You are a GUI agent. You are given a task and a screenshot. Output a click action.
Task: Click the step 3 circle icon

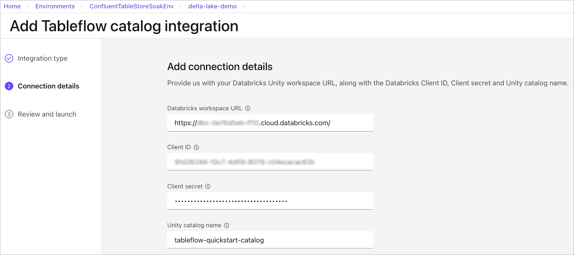pyautogui.click(x=9, y=114)
